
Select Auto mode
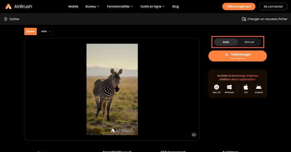click(x=226, y=42)
